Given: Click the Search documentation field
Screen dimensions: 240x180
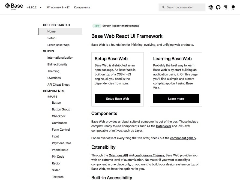Looking at the screenshot, I should 184,7.
